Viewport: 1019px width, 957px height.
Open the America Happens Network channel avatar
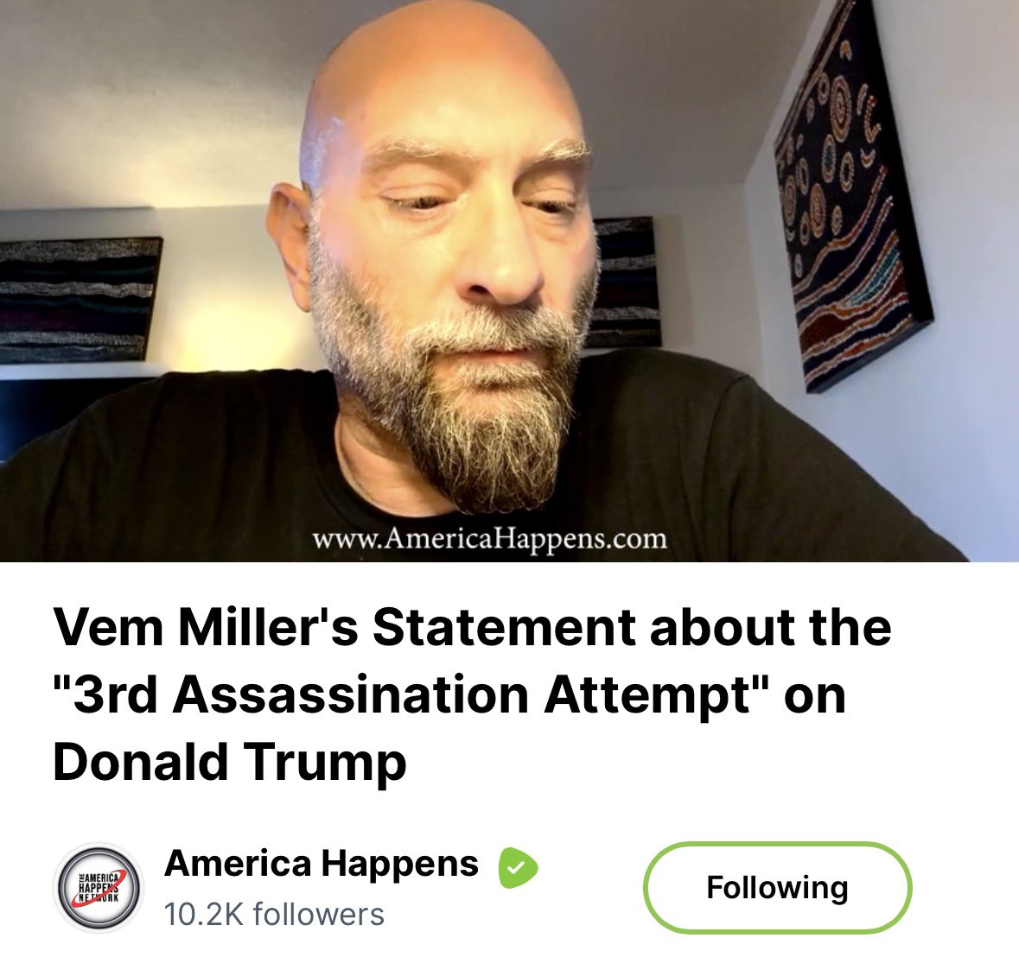(x=99, y=888)
